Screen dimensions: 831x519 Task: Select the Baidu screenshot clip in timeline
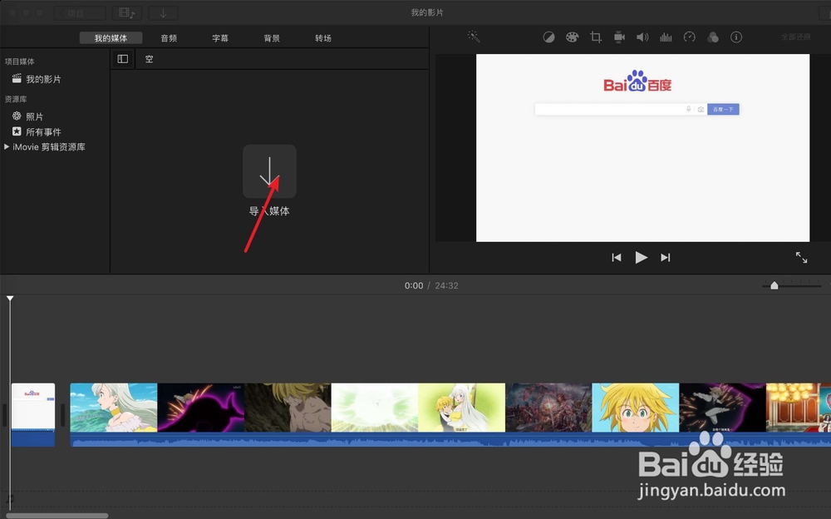click(33, 414)
